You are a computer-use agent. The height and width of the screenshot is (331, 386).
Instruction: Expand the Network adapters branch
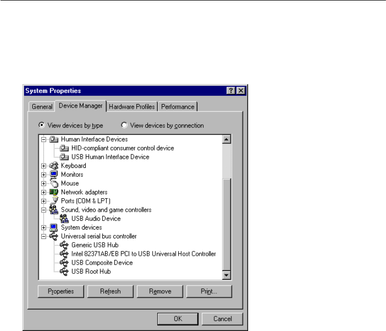pyautogui.click(x=43, y=192)
